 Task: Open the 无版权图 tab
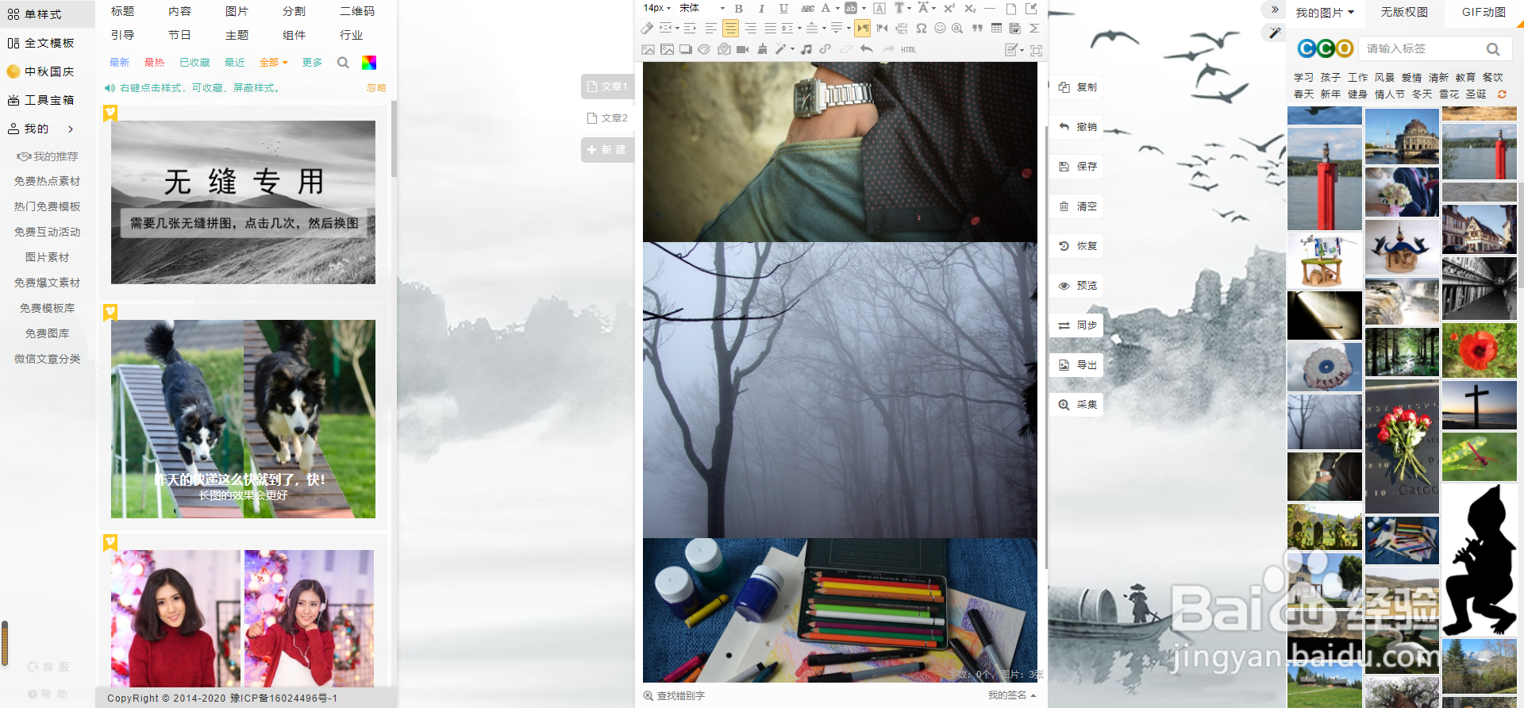[x=1404, y=12]
